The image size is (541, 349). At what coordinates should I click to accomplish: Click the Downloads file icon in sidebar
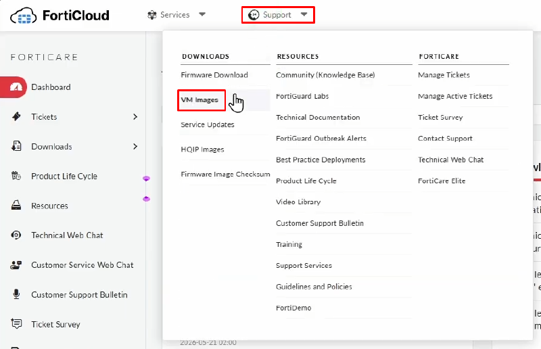(16, 146)
